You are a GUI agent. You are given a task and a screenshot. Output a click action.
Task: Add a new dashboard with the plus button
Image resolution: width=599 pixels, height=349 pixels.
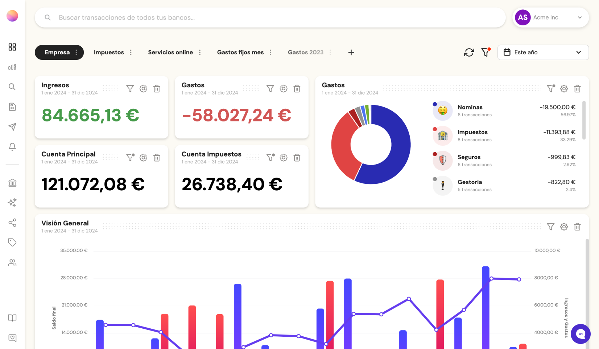click(x=351, y=52)
